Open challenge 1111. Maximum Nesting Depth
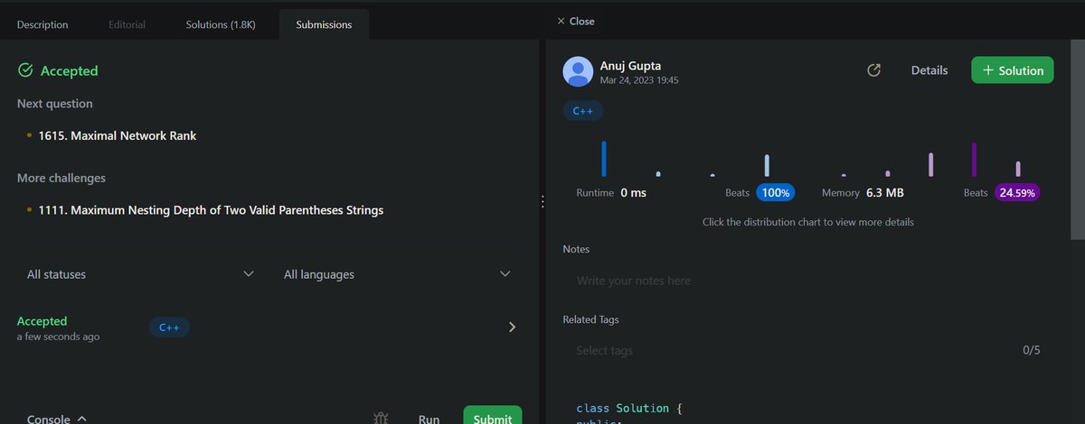 coord(211,210)
